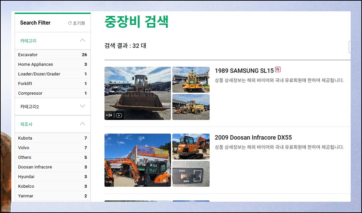This screenshot has height=213, width=362.
Task: Select Doosan Infracore manufacturer filter
Action: click(53, 167)
